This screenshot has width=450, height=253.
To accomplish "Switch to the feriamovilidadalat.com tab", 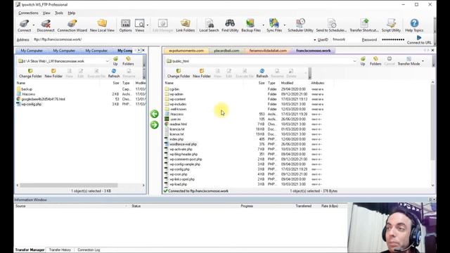I will [268, 51].
